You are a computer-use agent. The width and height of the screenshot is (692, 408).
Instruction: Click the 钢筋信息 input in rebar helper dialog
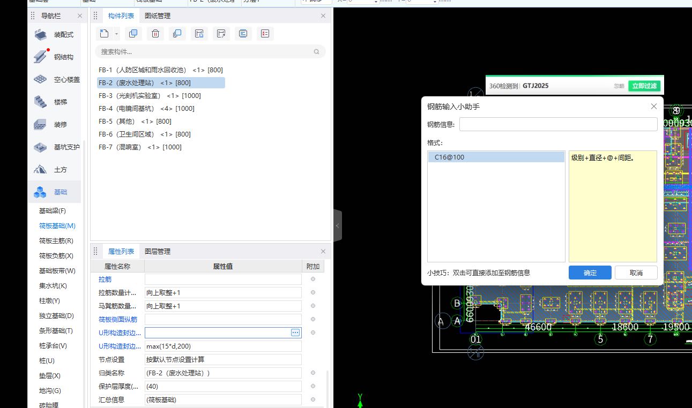[558, 124]
